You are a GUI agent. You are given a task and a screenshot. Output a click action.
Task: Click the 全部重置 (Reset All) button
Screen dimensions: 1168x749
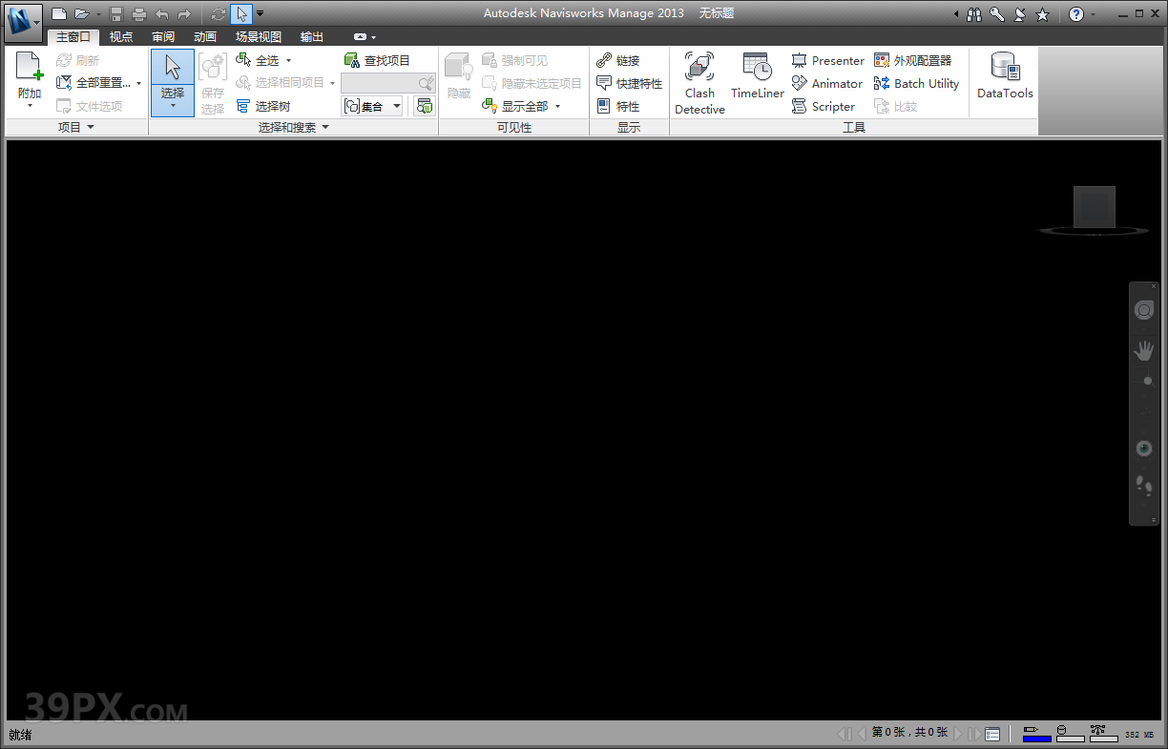[99, 82]
